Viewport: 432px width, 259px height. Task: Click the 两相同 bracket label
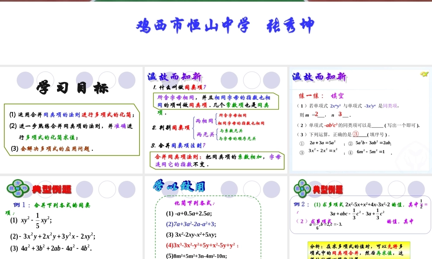[204, 120]
